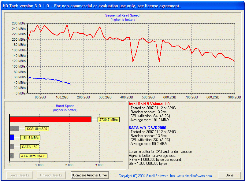
Task: Click the red Intel Raid burst speed bar
Action: click(50, 119)
